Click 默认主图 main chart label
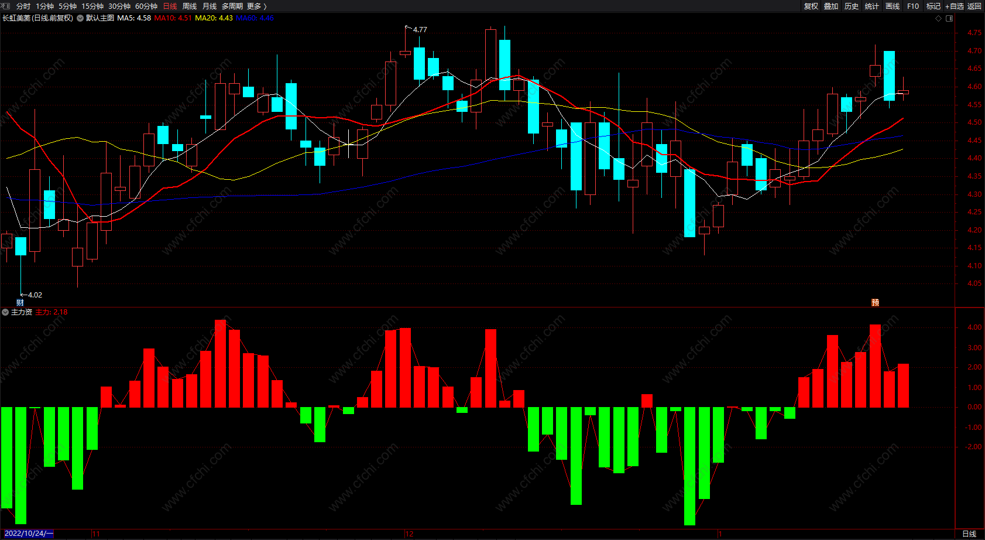Viewport: 985px width, 540px height. [100, 18]
